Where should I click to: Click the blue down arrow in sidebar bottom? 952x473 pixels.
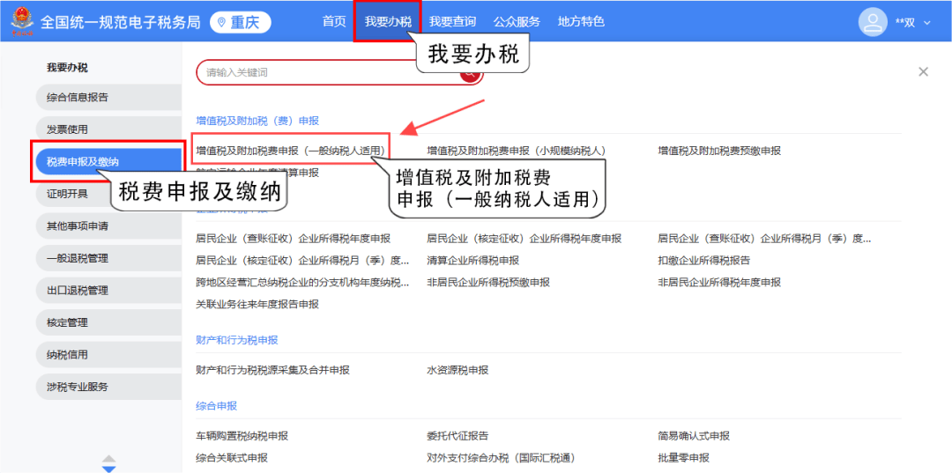(108, 469)
